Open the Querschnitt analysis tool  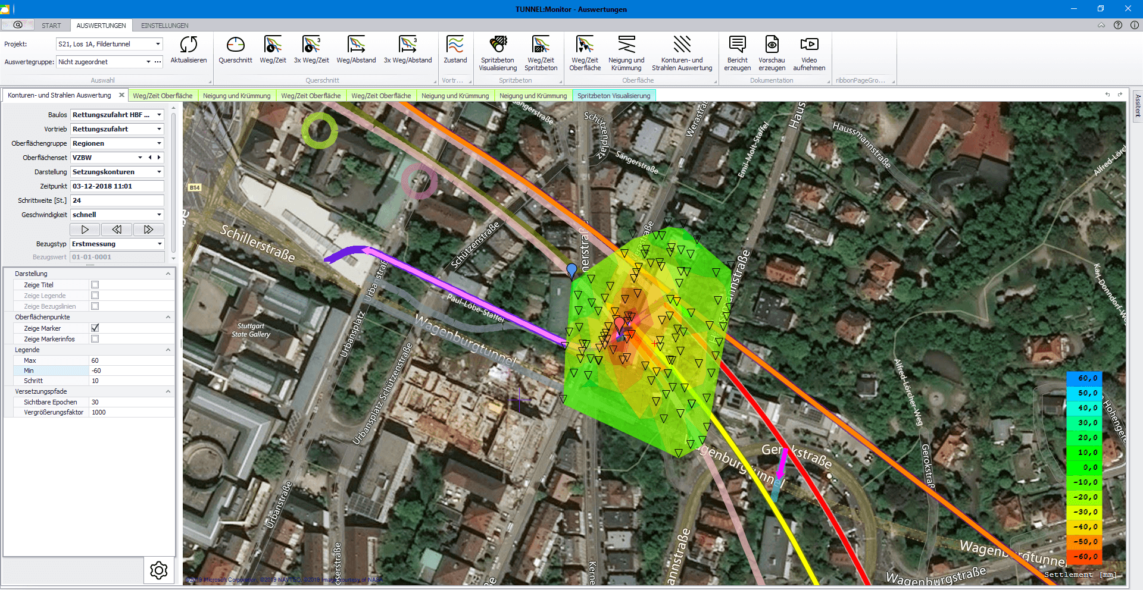(x=235, y=45)
